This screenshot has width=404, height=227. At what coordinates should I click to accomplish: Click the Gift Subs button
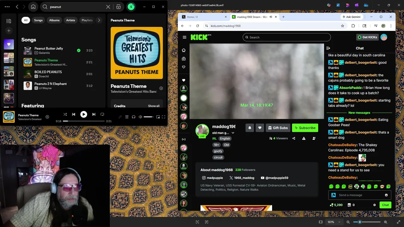click(278, 128)
